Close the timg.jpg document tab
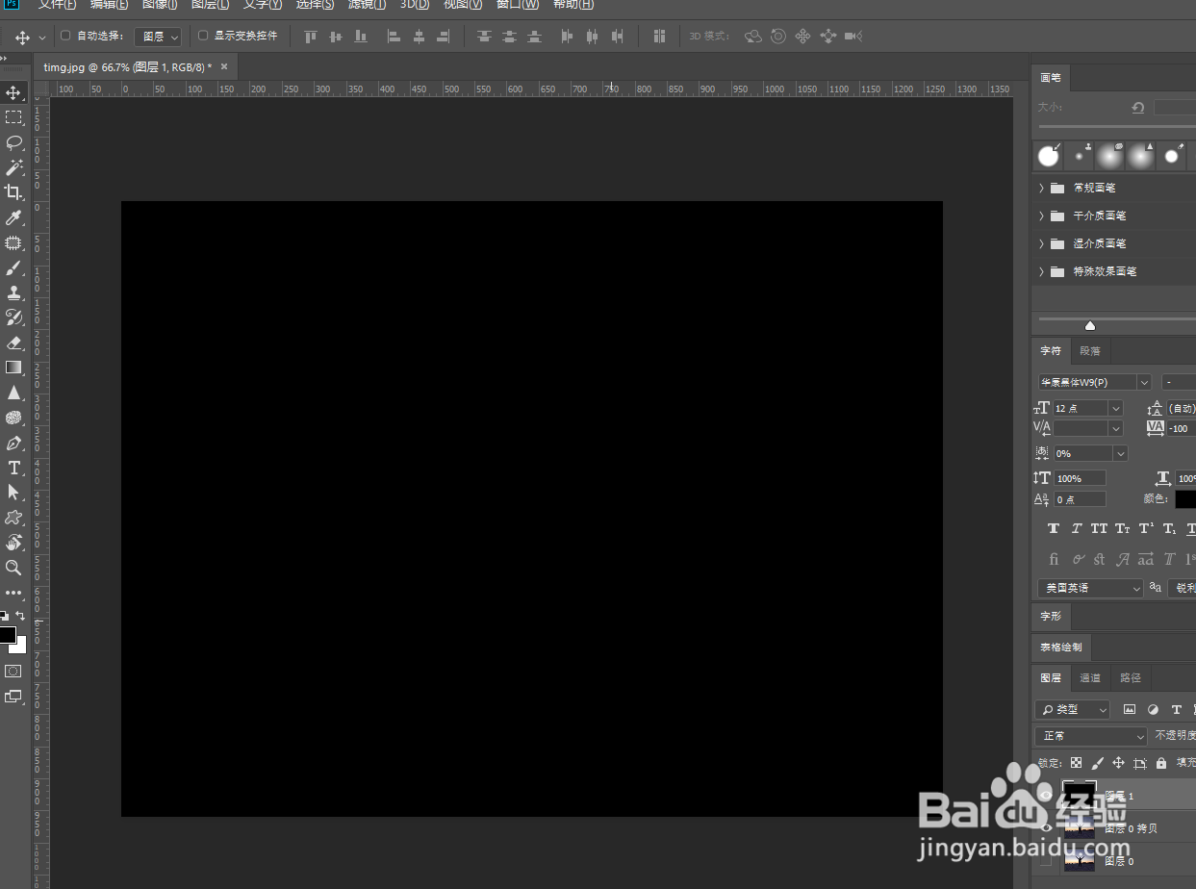 (224, 66)
